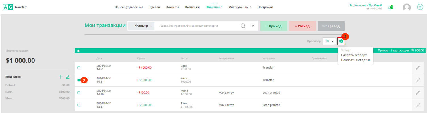The width and height of the screenshot is (427, 113).
Task: Go to Панель управления
Action: point(129,7)
